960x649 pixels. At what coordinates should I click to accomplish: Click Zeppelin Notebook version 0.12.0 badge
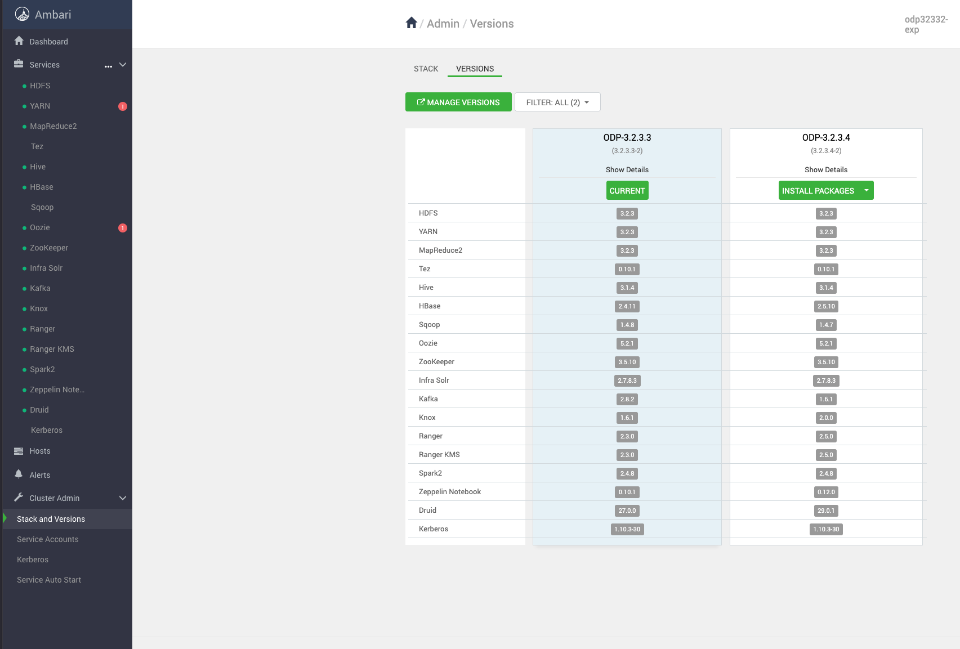(826, 492)
